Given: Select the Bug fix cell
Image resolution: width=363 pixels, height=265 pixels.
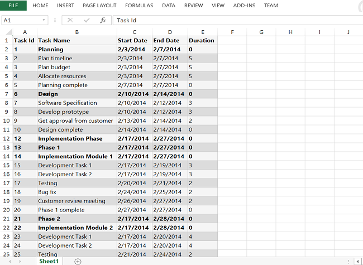Looking at the screenshot, I should 77,192.
